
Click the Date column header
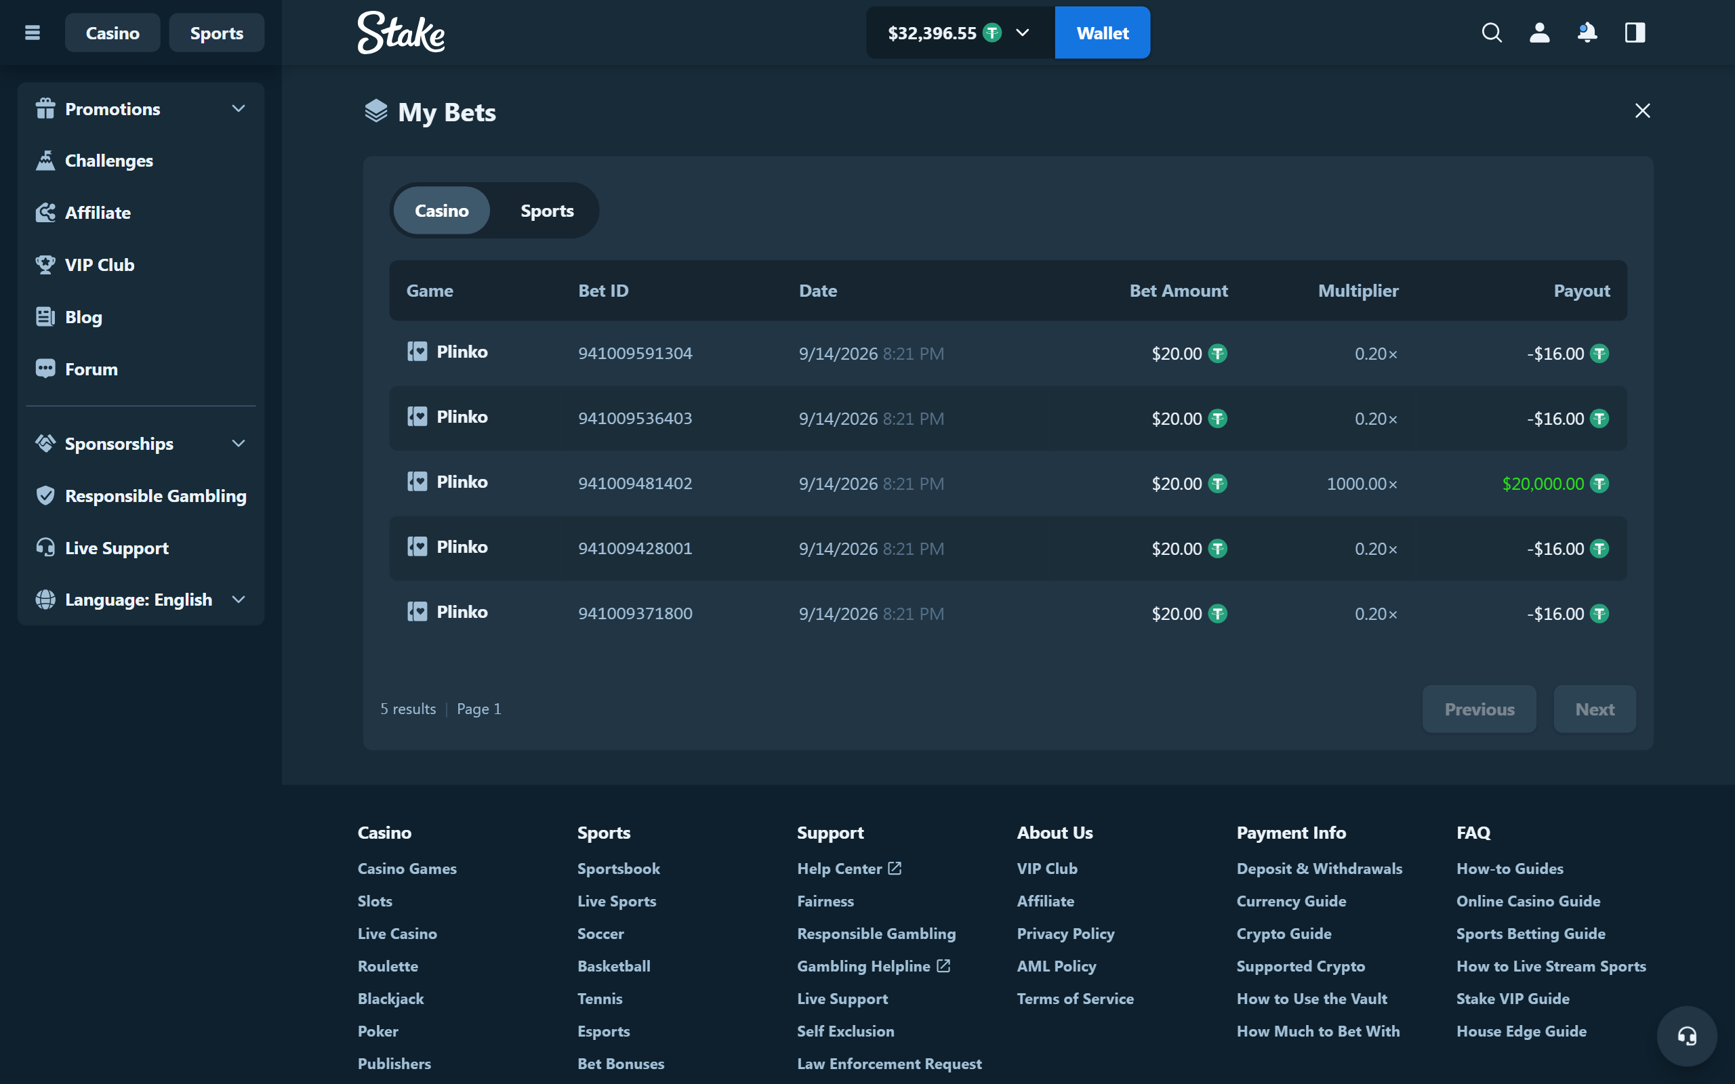tap(818, 291)
